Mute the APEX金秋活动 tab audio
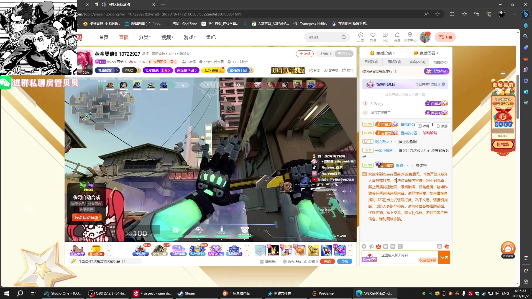Screen dimensions: 532x299 (104, 4)
